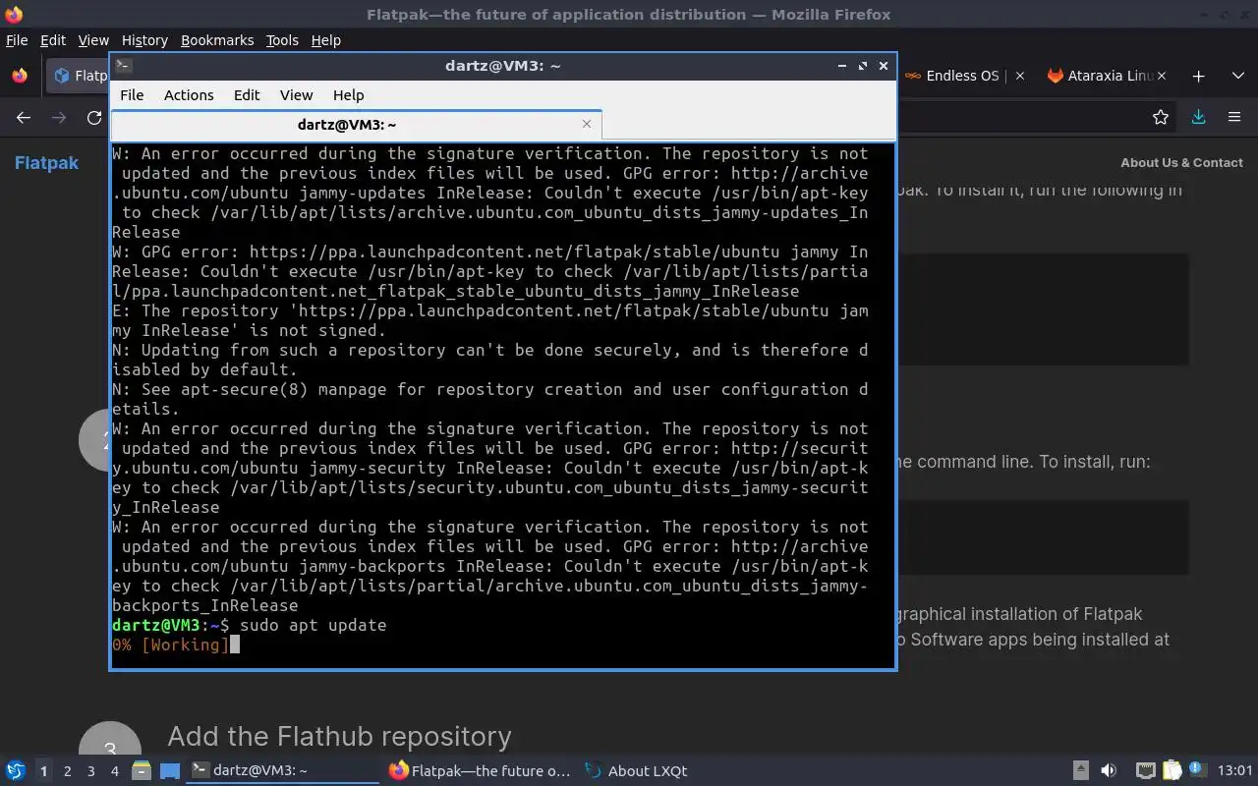
Task: Switch to the Endless OS tab
Action: [963, 76]
